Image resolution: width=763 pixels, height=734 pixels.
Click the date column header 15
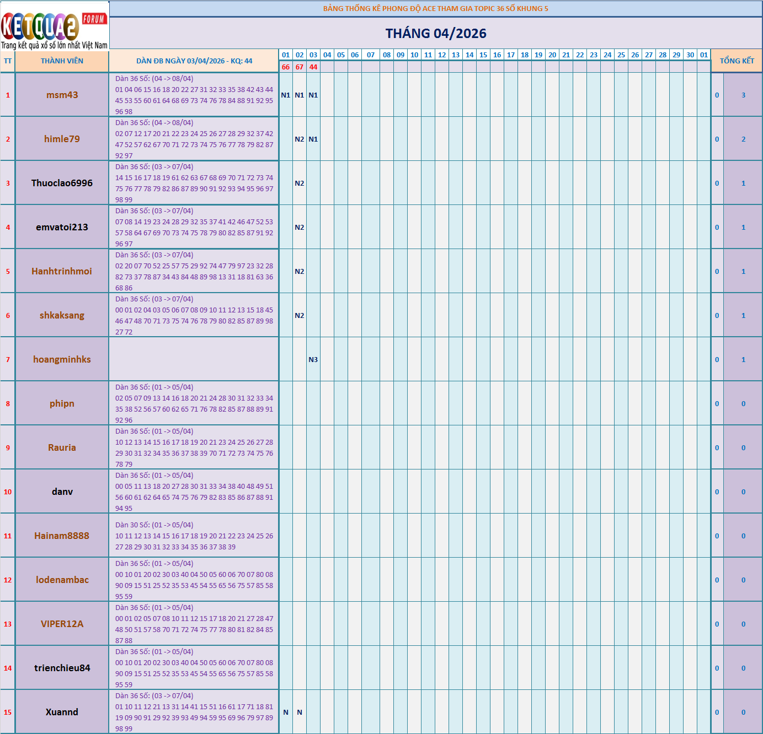[x=483, y=55]
